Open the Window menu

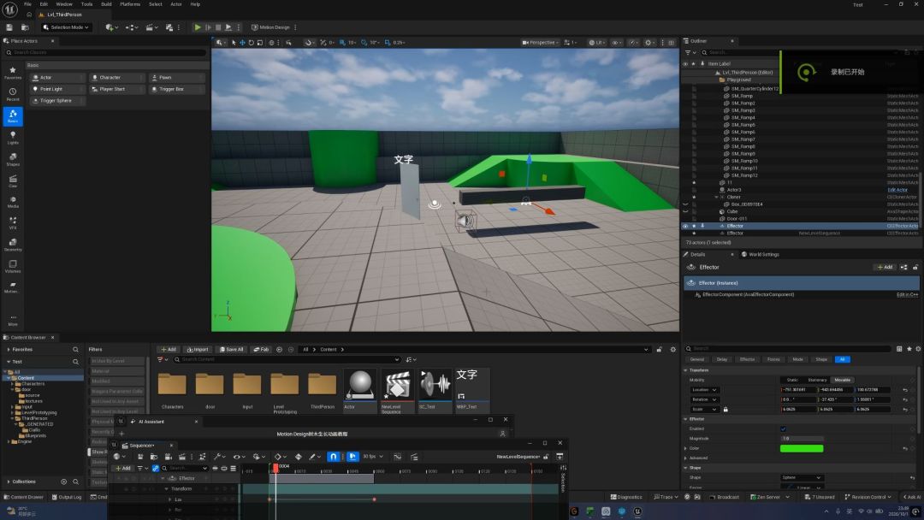(64, 4)
